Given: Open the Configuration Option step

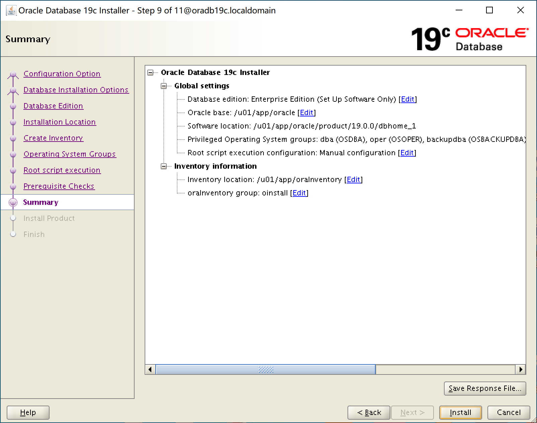Looking at the screenshot, I should [x=62, y=74].
